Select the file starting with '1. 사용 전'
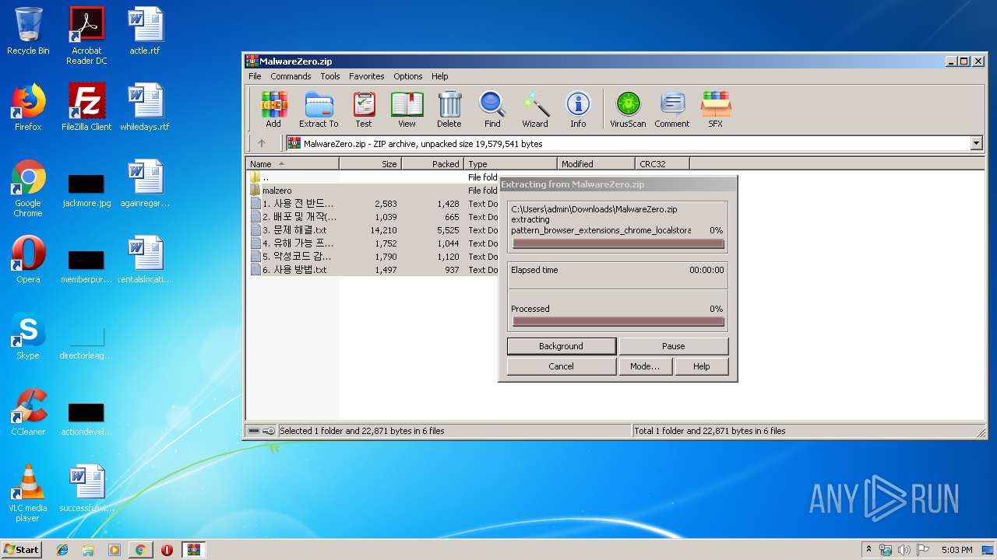Screen dimensions: 997x560 [372, 204]
